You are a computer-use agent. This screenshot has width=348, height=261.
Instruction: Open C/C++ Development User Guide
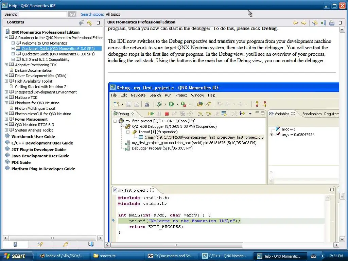pos(42,143)
